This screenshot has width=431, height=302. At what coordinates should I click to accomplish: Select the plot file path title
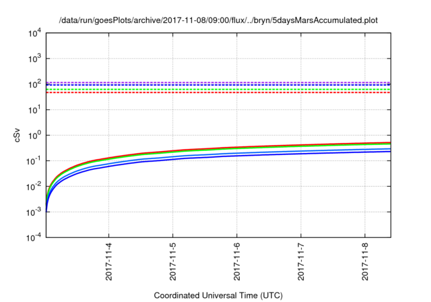pos(218,20)
